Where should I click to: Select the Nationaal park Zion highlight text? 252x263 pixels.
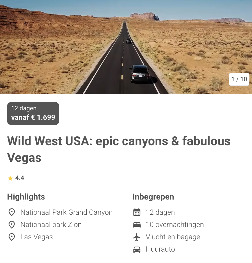(51, 225)
